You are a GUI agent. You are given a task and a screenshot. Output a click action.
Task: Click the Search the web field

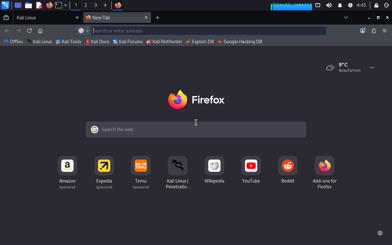[x=196, y=130]
